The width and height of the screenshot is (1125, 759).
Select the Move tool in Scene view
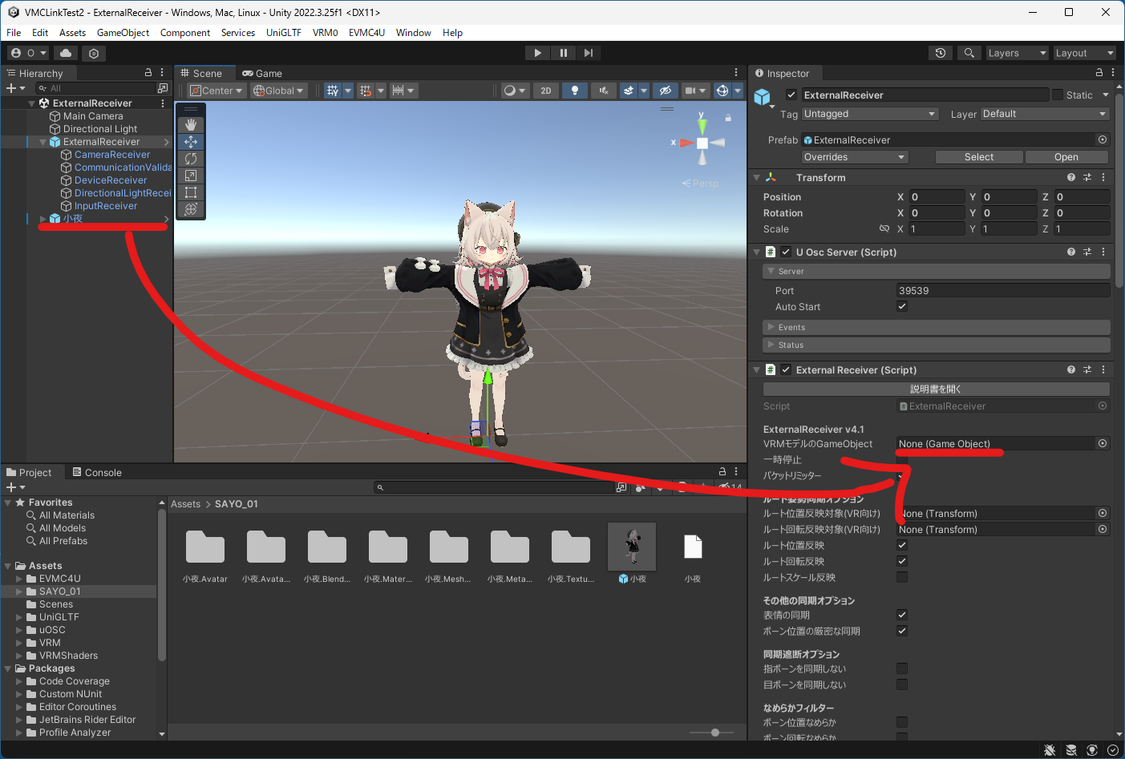[x=191, y=141]
